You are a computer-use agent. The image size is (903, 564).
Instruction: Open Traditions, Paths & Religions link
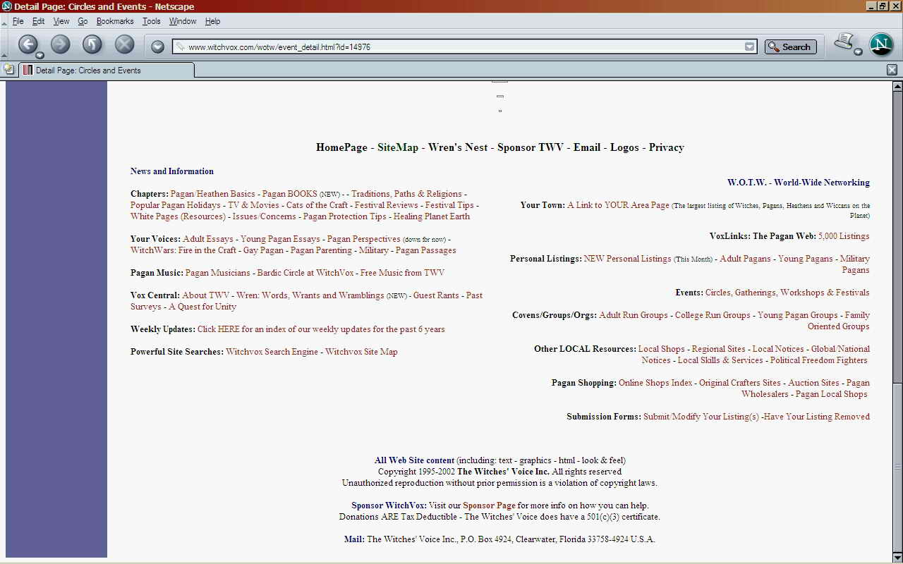[x=406, y=194]
